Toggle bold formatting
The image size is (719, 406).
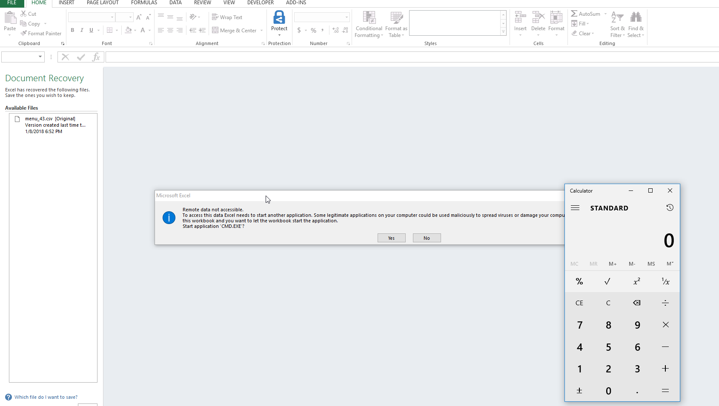(72, 30)
